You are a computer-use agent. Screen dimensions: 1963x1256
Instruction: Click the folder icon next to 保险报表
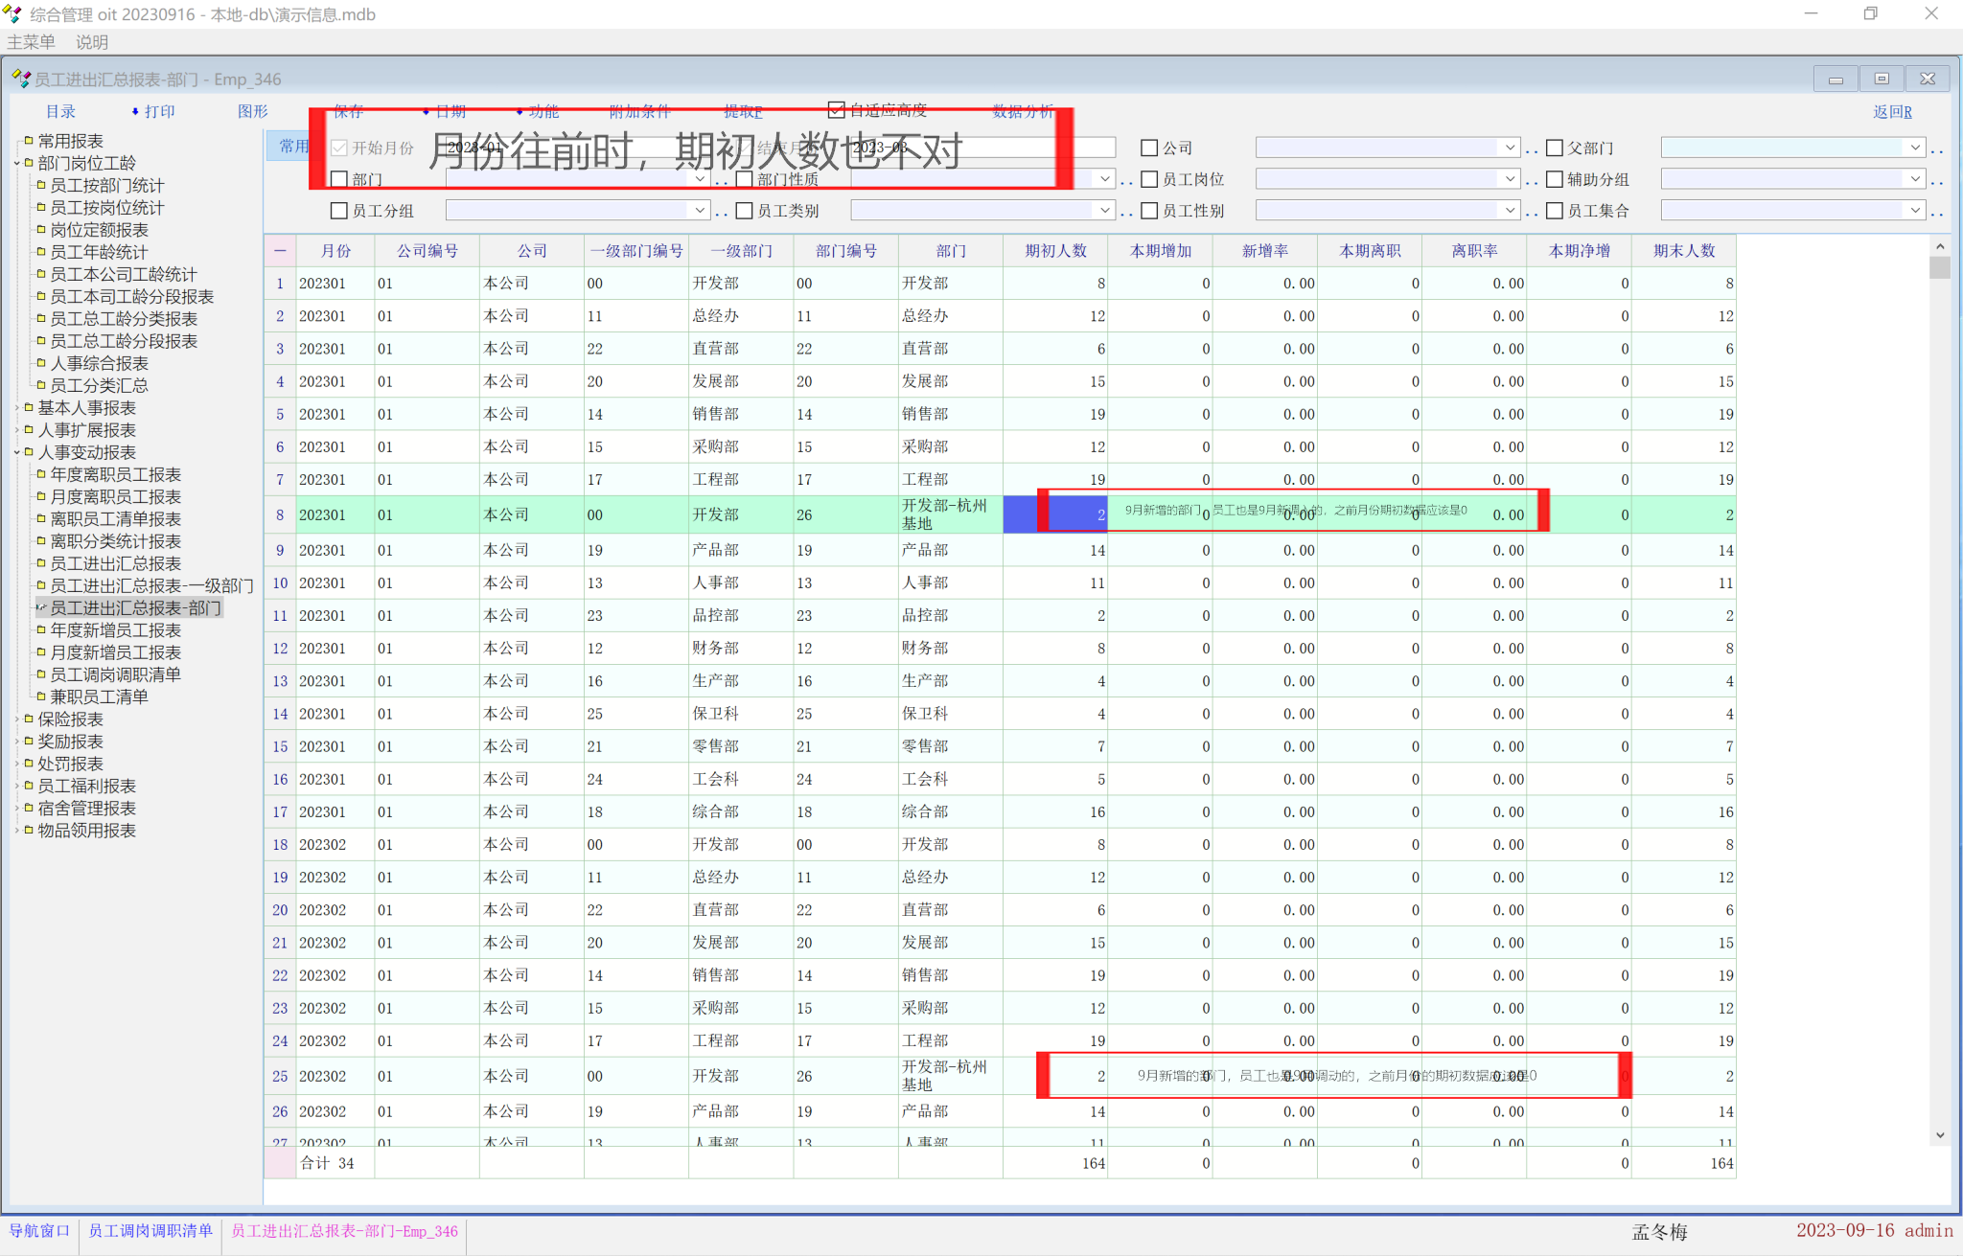tap(29, 719)
